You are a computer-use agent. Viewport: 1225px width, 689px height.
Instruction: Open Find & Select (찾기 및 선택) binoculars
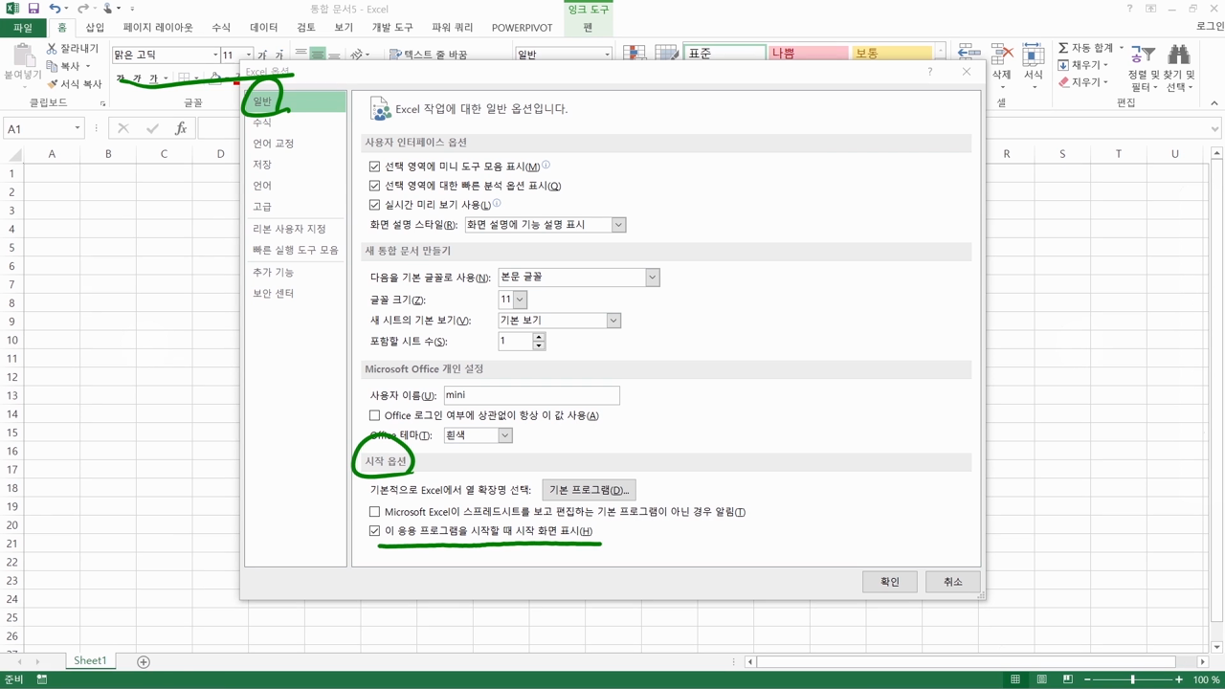coord(1179,67)
